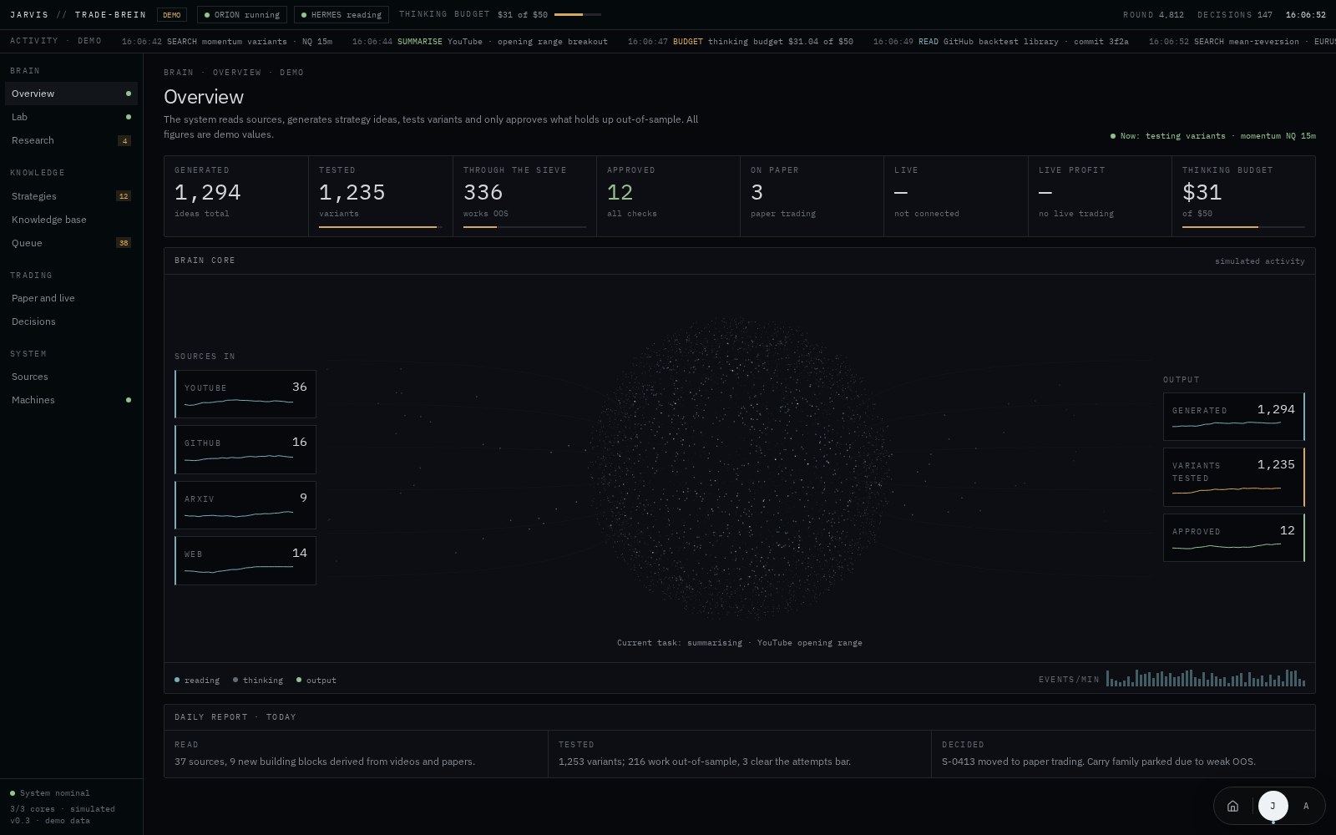
Task: Open the YouTube sources card
Action: [245, 394]
